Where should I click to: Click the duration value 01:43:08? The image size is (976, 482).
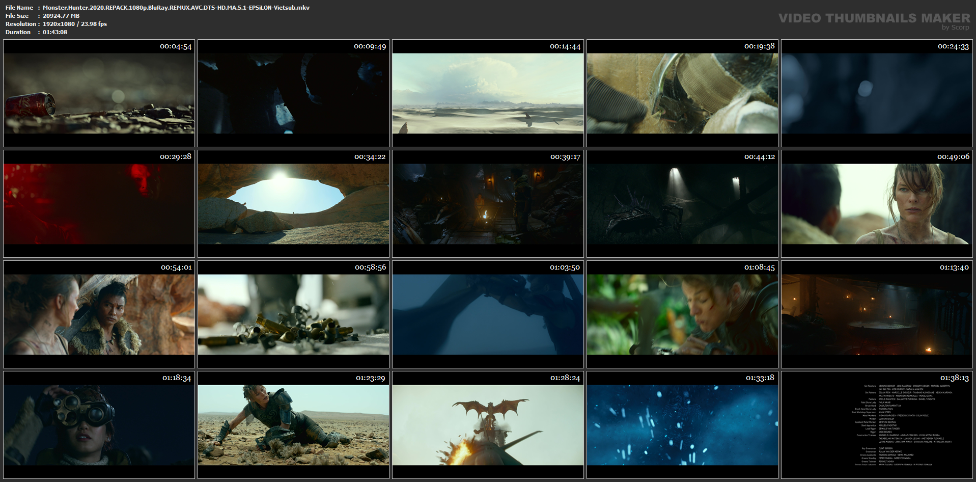[x=55, y=32]
